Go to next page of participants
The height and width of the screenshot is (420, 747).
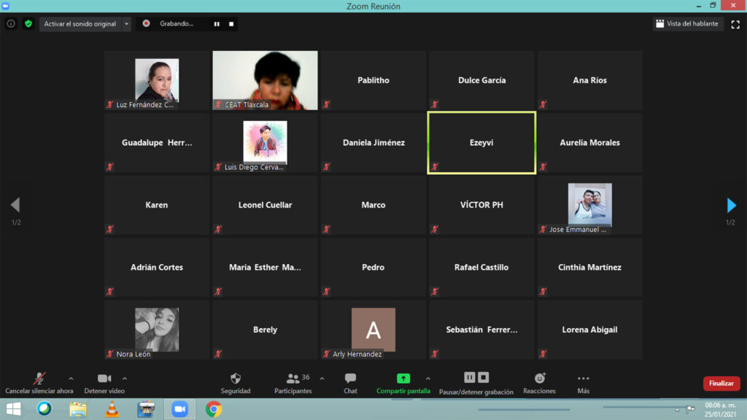tap(732, 206)
